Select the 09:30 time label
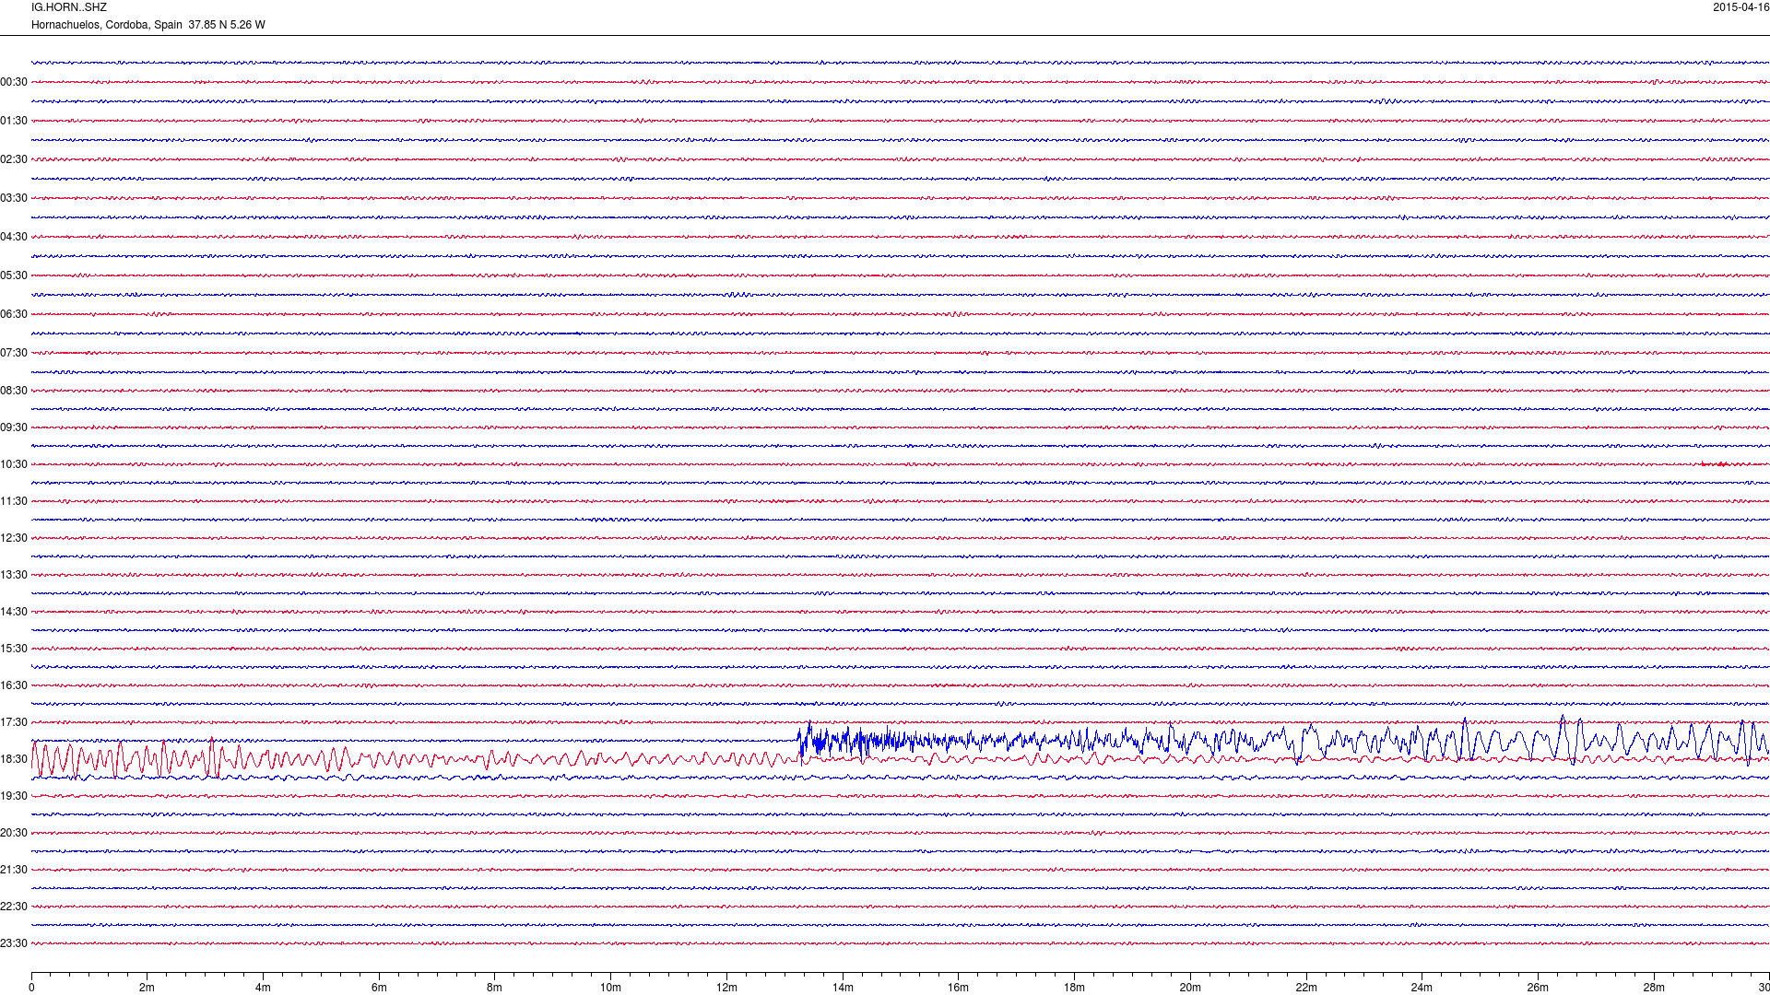 tap(14, 427)
